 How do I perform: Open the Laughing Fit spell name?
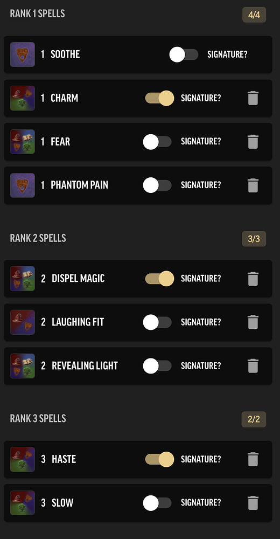tap(78, 322)
